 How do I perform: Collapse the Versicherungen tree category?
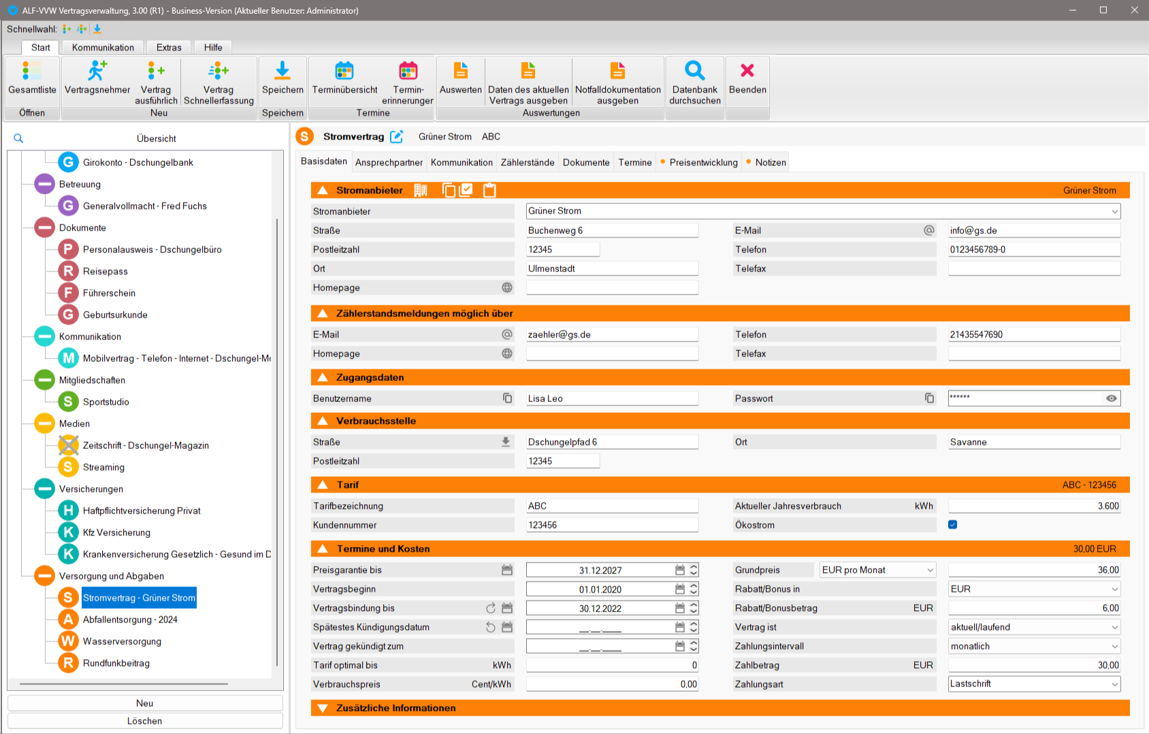[x=45, y=489]
